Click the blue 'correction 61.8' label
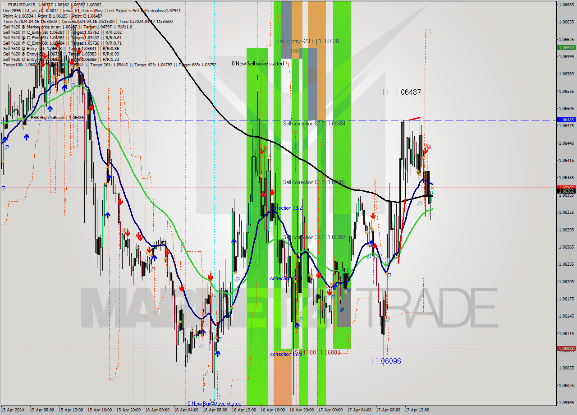Viewport: 577px width, 415px height. coord(286,278)
